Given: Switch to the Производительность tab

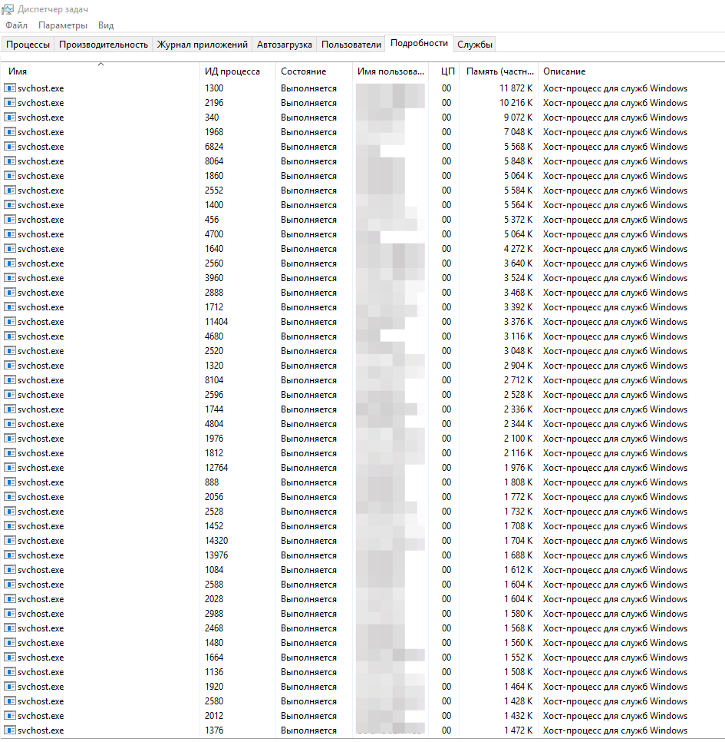Looking at the screenshot, I should tap(104, 45).
